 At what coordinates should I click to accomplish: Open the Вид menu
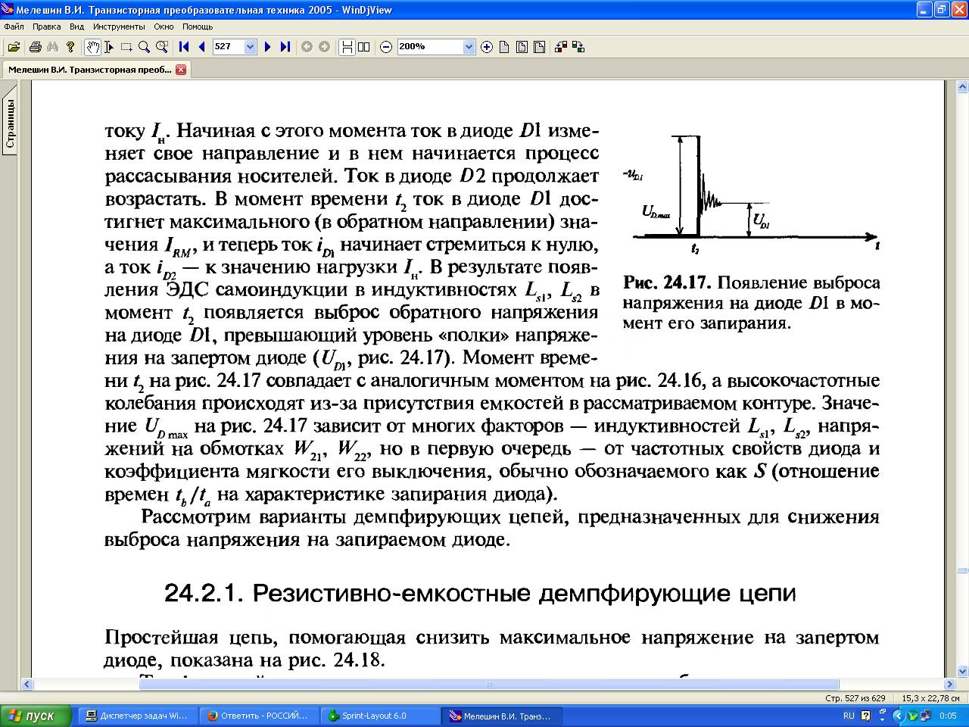(76, 27)
